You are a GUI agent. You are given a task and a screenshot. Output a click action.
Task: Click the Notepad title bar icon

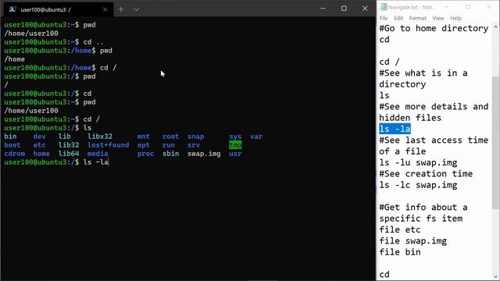tap(384, 7)
